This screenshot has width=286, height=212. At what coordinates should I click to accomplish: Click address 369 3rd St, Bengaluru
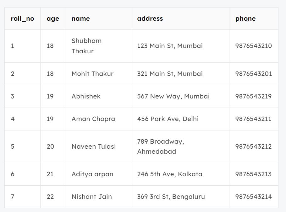click(x=171, y=197)
